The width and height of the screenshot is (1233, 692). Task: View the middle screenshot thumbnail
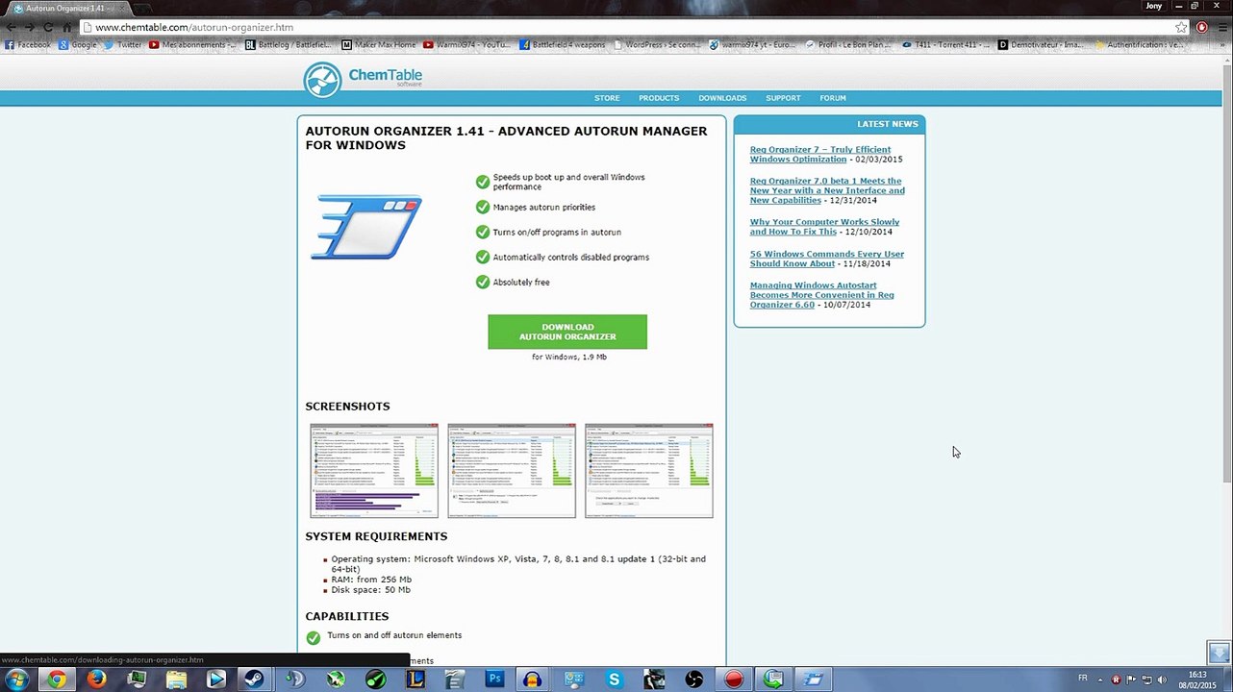[x=512, y=471]
